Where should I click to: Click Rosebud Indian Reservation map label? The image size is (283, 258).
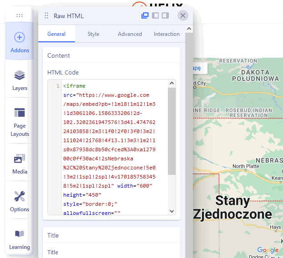point(249,113)
